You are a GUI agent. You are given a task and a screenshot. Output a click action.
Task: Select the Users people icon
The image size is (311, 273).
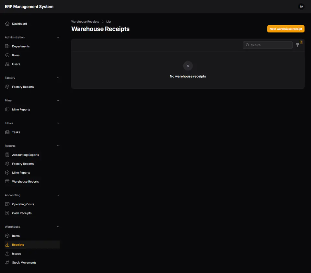pyautogui.click(x=7, y=64)
